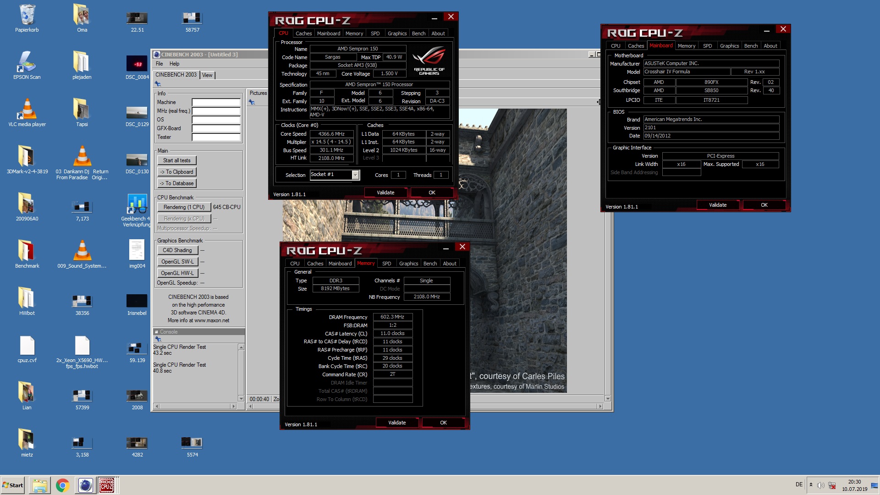Click the To Database button
Image resolution: width=880 pixels, height=495 pixels.
point(177,183)
